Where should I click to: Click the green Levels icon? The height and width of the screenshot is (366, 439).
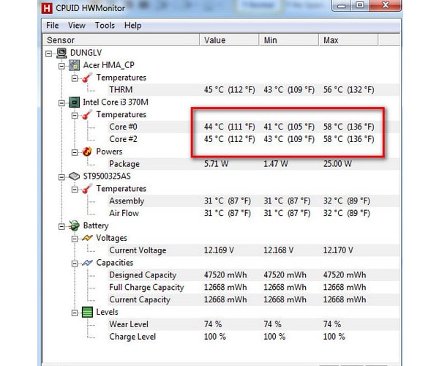87,312
